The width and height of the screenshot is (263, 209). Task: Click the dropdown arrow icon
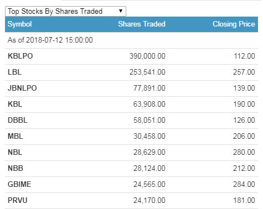tap(121, 11)
